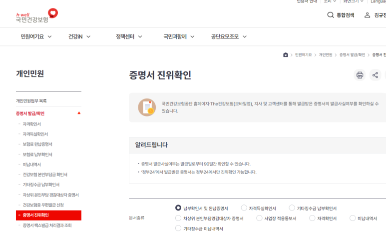Open 정책센터 main menu
Image resolution: width=386 pixels, height=232 pixels.
click(x=125, y=36)
